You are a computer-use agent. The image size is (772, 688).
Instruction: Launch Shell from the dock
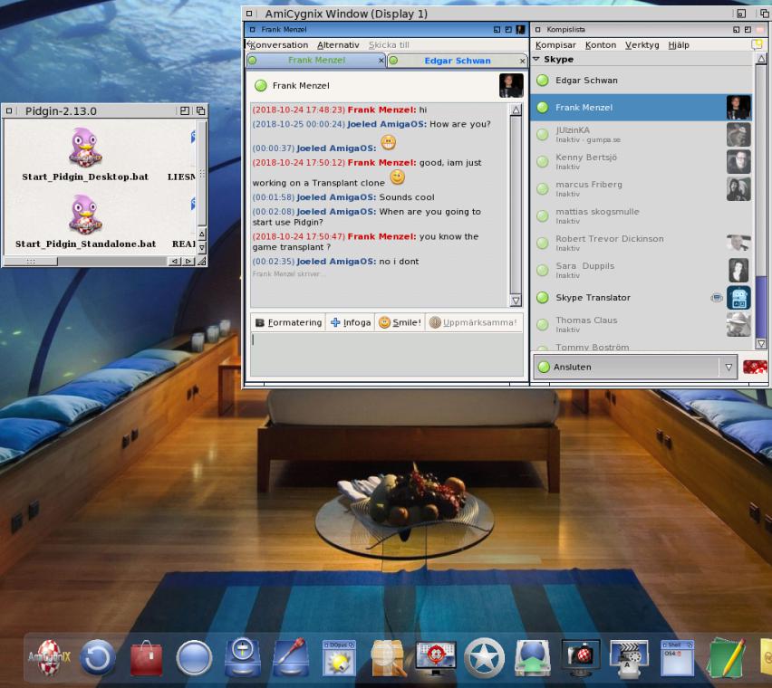[678, 657]
